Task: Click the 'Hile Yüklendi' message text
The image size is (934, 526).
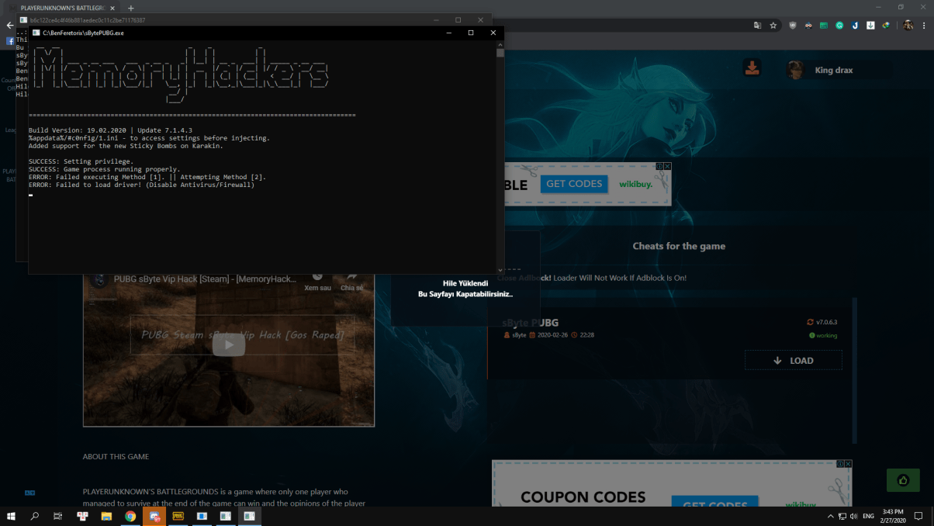Action: click(465, 284)
